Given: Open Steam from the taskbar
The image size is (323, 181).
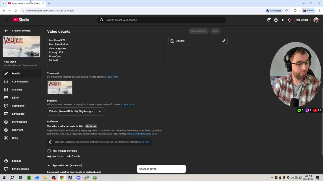Looking at the screenshot, I should 70,178.
